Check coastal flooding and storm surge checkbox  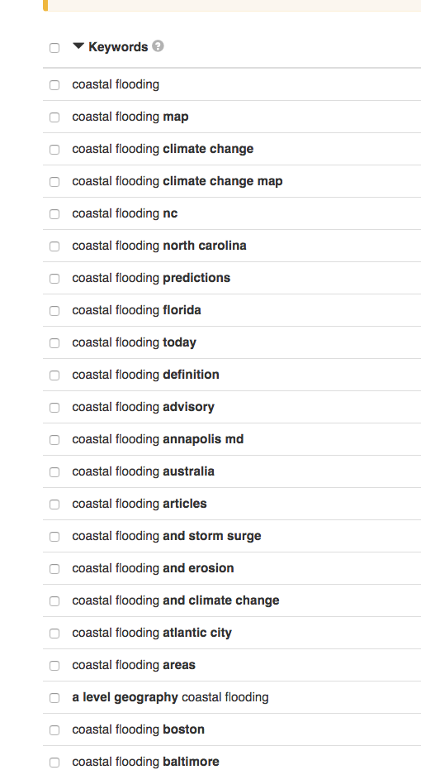click(54, 537)
